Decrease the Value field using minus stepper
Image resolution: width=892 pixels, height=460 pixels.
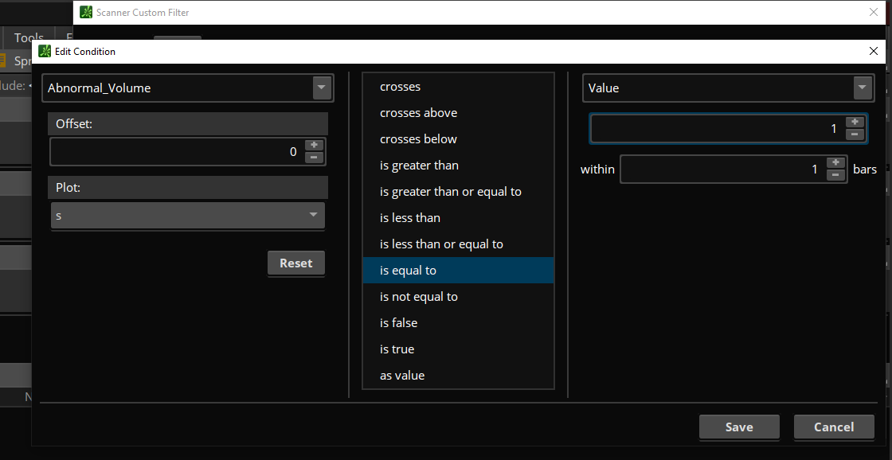pos(855,134)
